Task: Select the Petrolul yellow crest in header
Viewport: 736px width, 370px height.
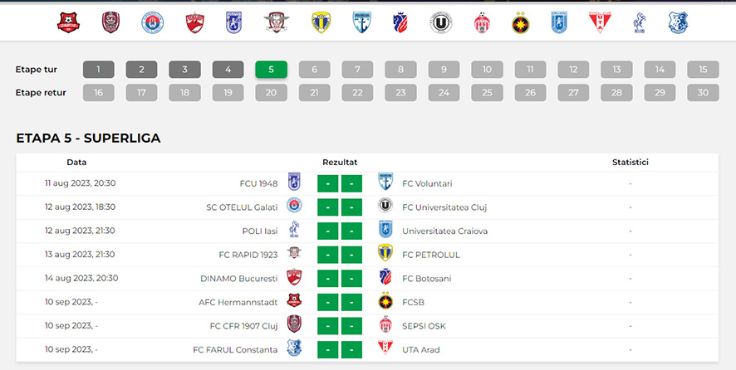Action: (x=321, y=22)
